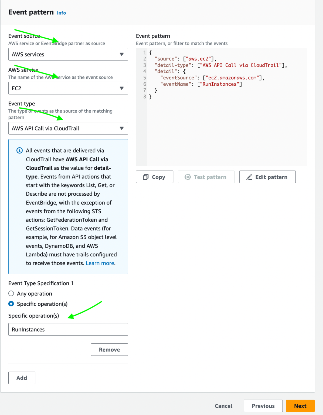Click the info circle icon in the notice box
323x415 pixels.
point(19,150)
